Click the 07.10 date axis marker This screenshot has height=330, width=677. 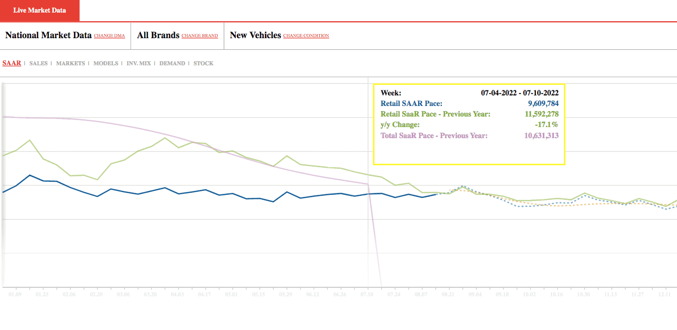pos(367,294)
